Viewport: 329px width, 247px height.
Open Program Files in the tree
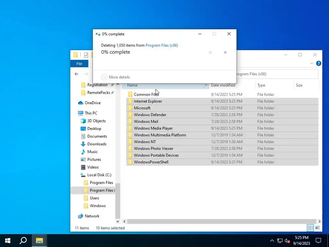pos(101,183)
